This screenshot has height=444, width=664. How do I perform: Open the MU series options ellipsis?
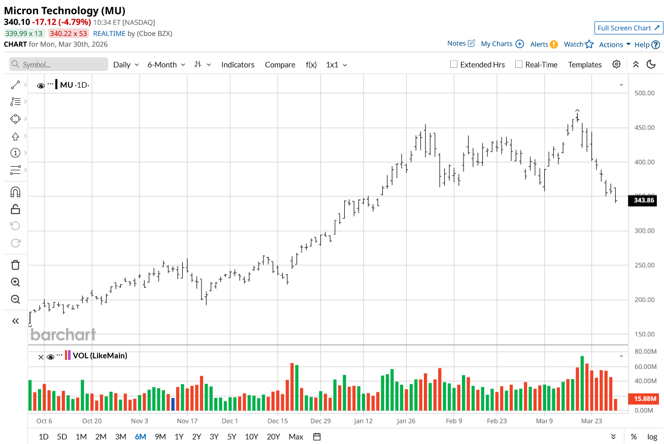pos(50,84)
